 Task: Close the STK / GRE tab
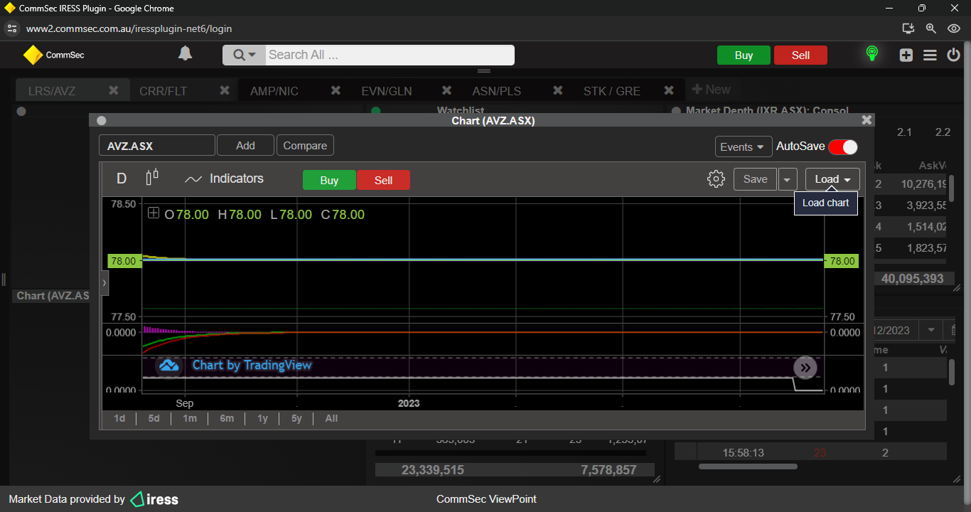click(669, 90)
